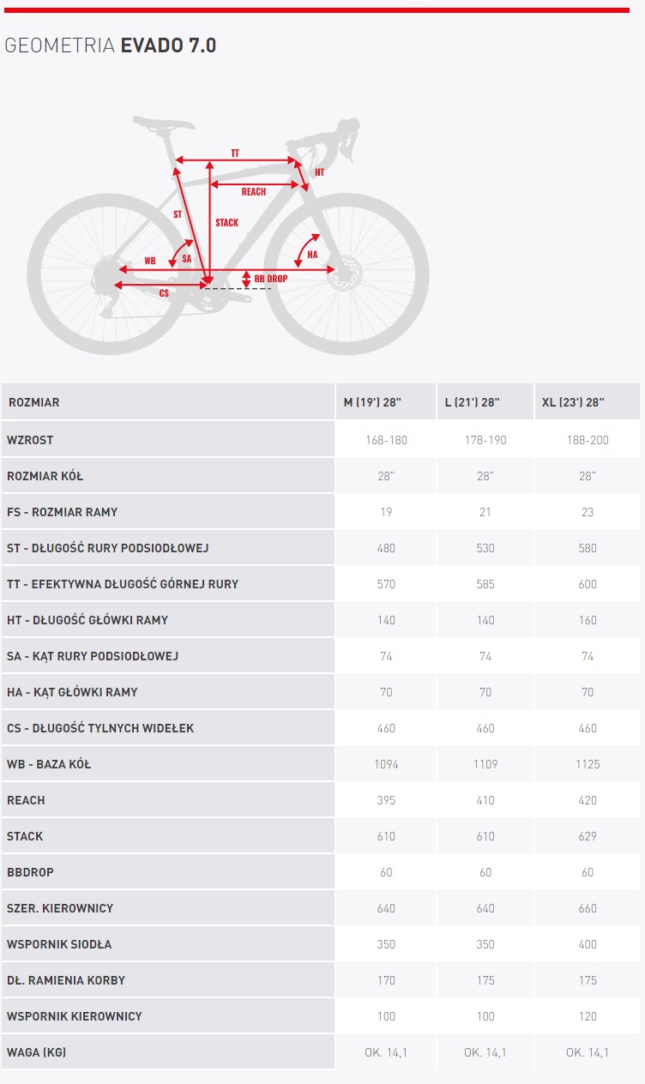Click the ROZMIAR header cell
This screenshot has width=645, height=1084.
coord(167,401)
